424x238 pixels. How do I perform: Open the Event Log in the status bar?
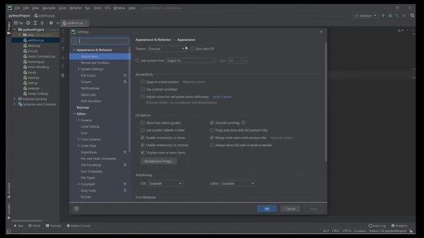click(x=377, y=225)
